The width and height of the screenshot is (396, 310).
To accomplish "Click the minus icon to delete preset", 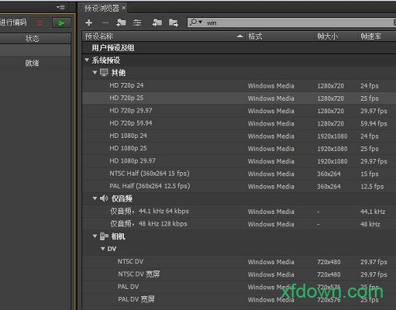I will (x=105, y=22).
